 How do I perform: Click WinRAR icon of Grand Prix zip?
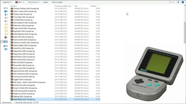[x=12, y=48]
